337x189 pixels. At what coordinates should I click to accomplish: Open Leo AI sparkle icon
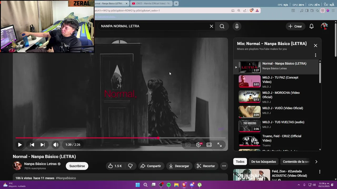[318, 10]
